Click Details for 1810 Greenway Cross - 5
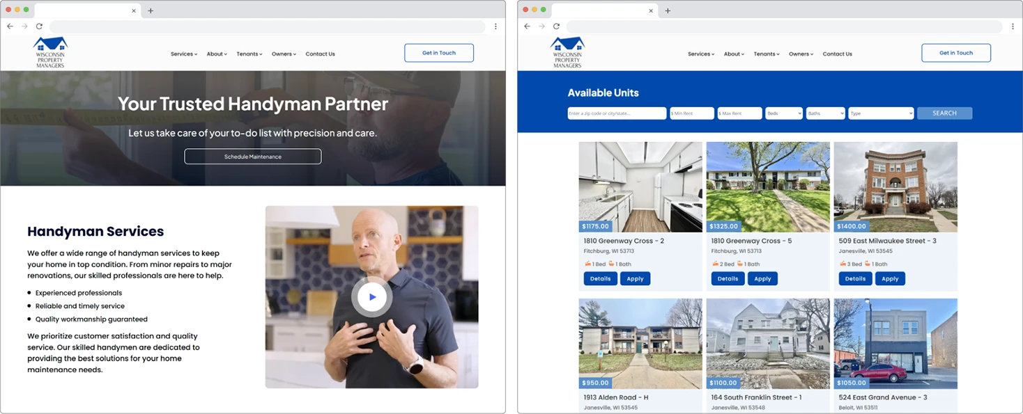This screenshot has height=414, width=1023. [x=728, y=278]
